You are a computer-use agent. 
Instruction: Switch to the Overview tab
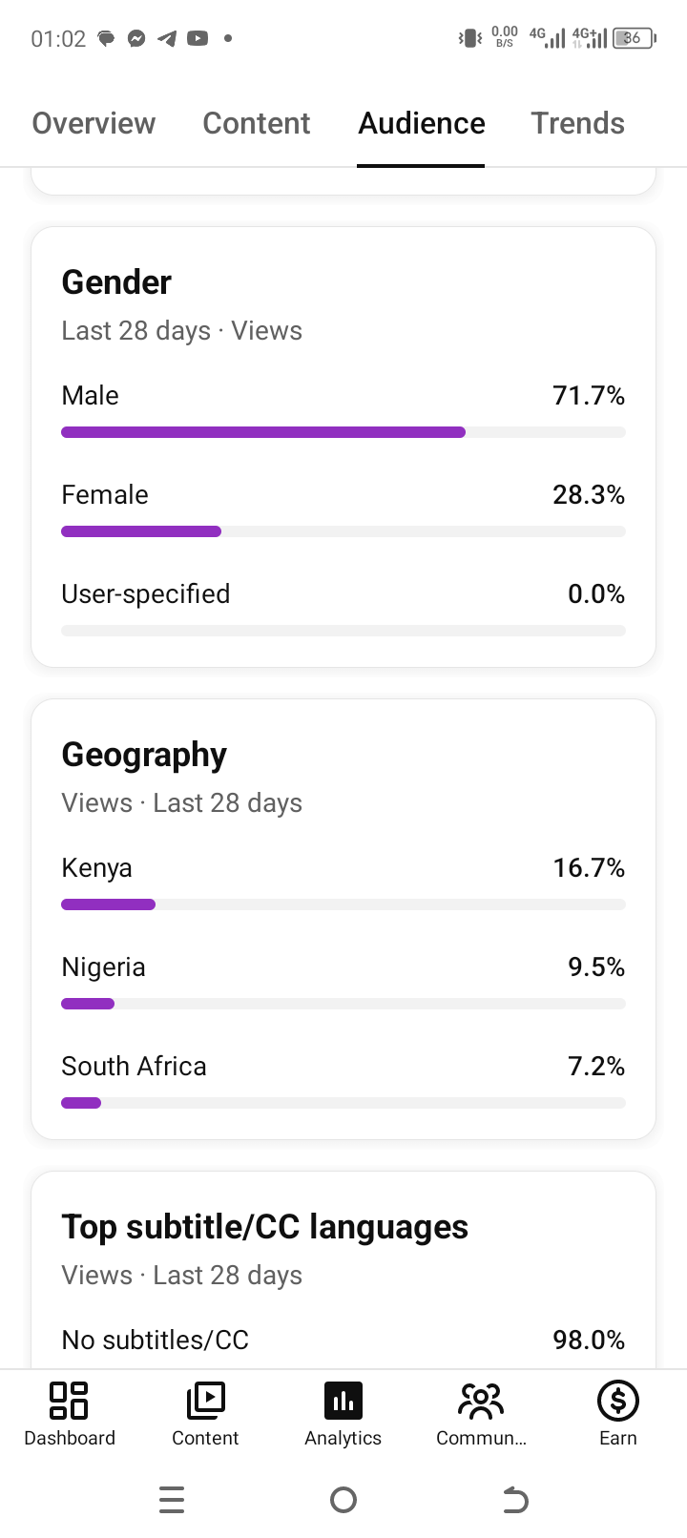pyautogui.click(x=94, y=123)
